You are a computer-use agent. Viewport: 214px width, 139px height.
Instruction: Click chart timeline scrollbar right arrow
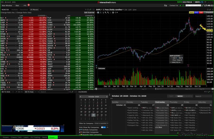click(212, 89)
